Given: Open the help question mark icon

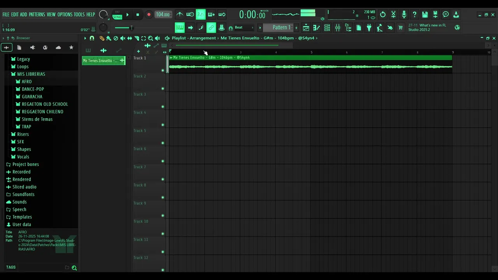Looking at the screenshot, I should point(414,14).
